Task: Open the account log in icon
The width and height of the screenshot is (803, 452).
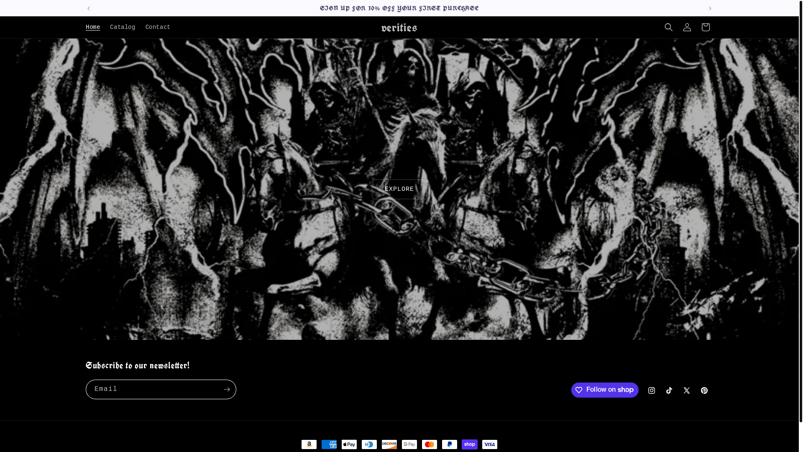Action: pyautogui.click(x=687, y=27)
